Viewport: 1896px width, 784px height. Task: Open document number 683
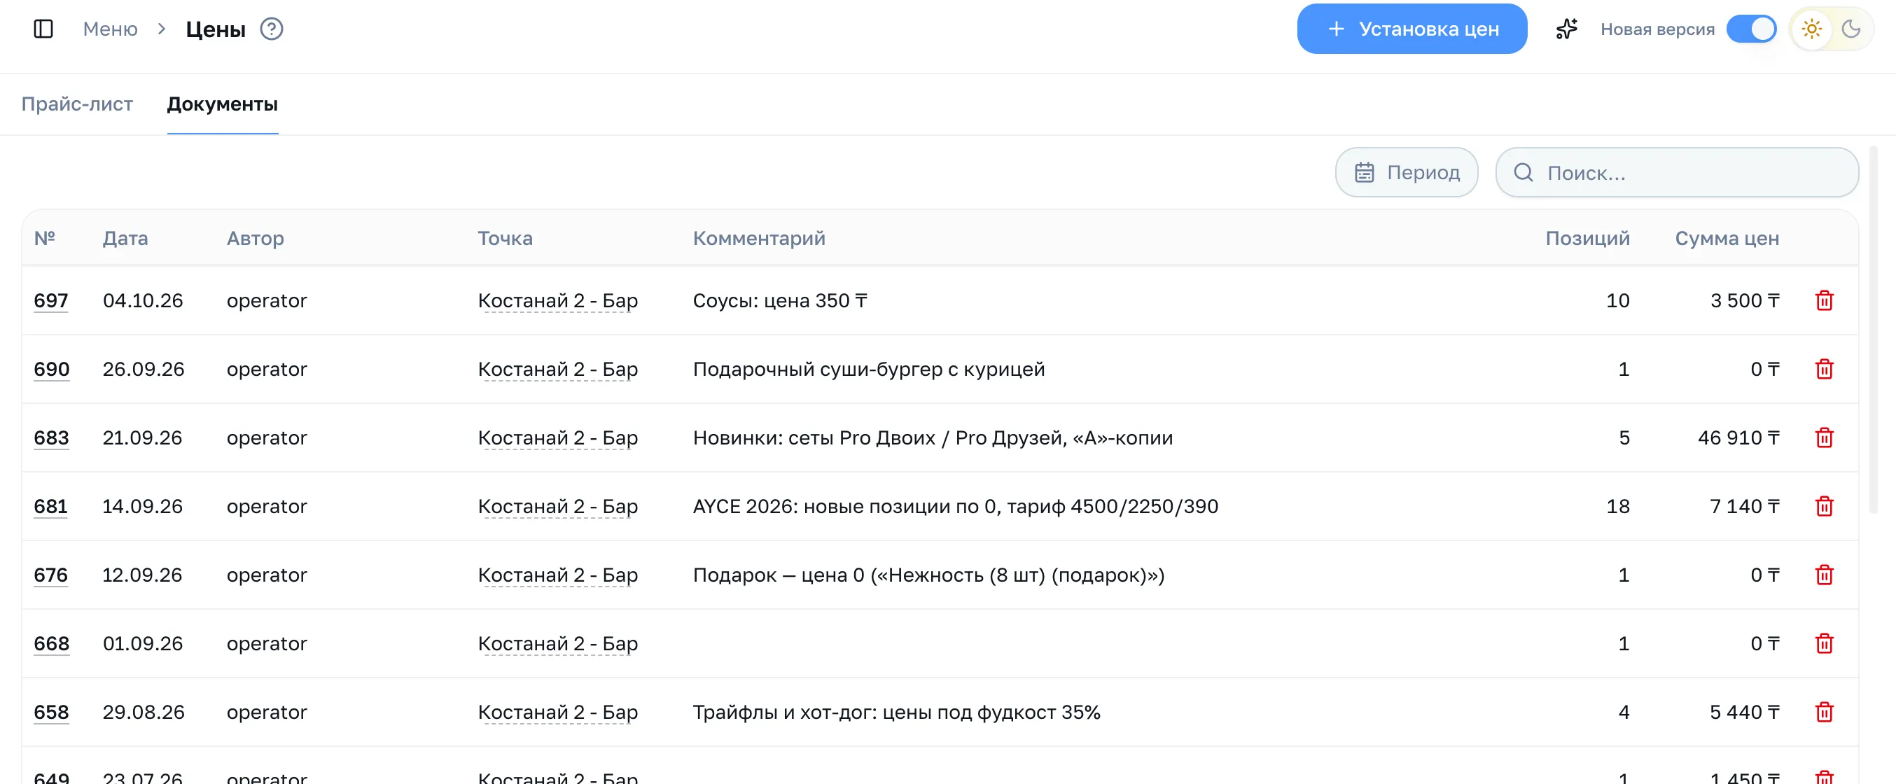click(52, 437)
